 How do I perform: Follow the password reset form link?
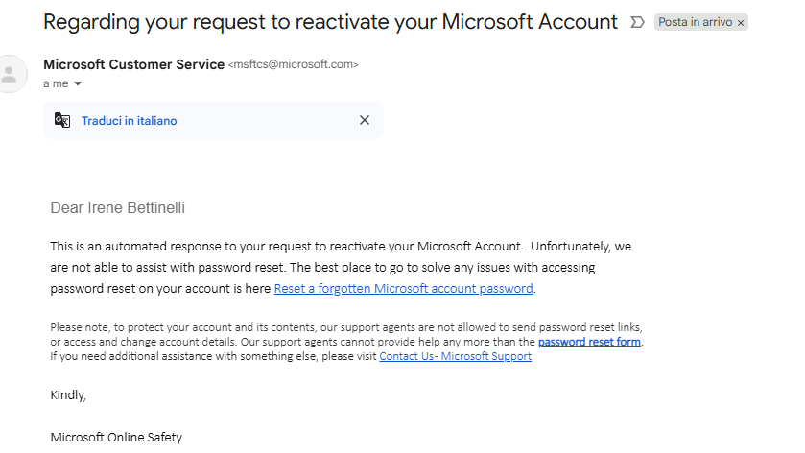pos(589,342)
